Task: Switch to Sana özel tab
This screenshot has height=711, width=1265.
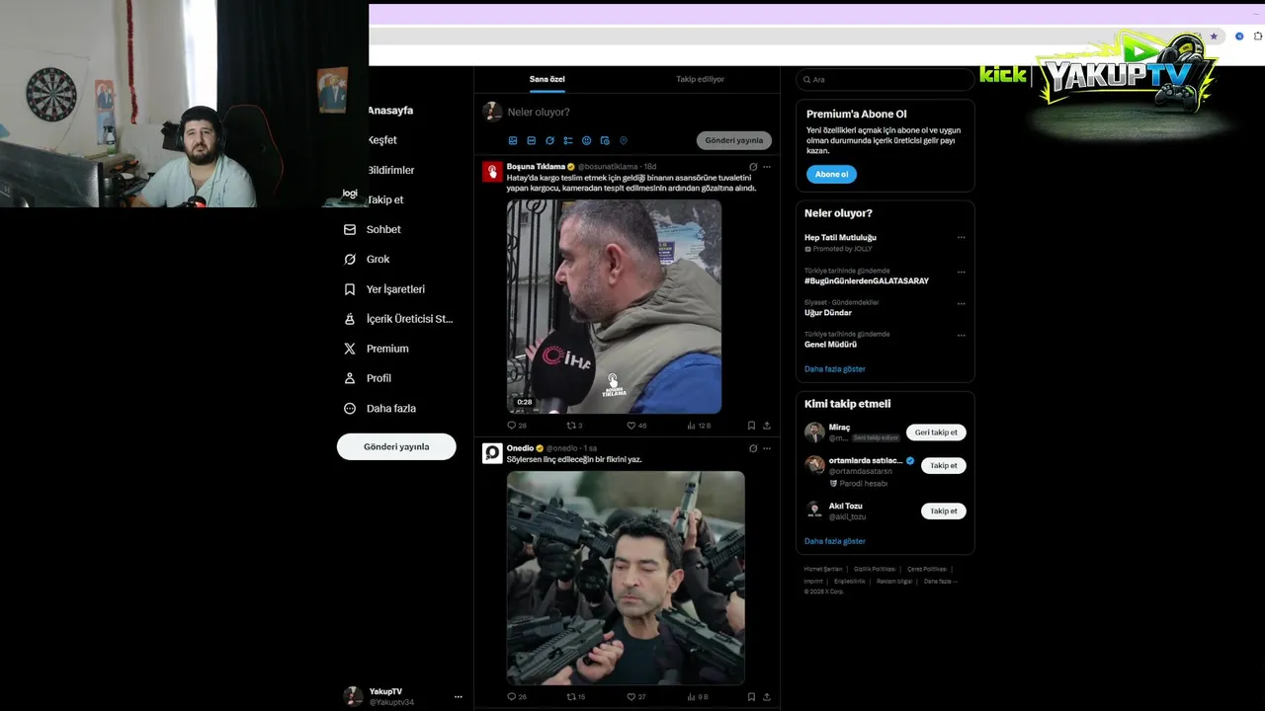Action: pos(548,79)
